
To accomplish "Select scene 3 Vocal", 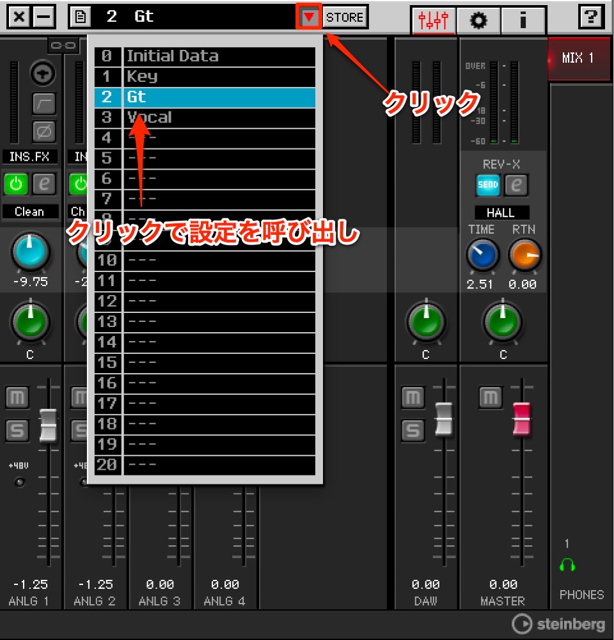I will tap(205, 118).
